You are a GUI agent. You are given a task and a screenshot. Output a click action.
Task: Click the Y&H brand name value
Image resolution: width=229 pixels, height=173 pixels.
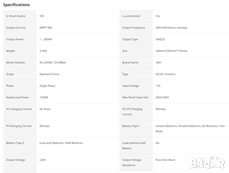(x=158, y=62)
